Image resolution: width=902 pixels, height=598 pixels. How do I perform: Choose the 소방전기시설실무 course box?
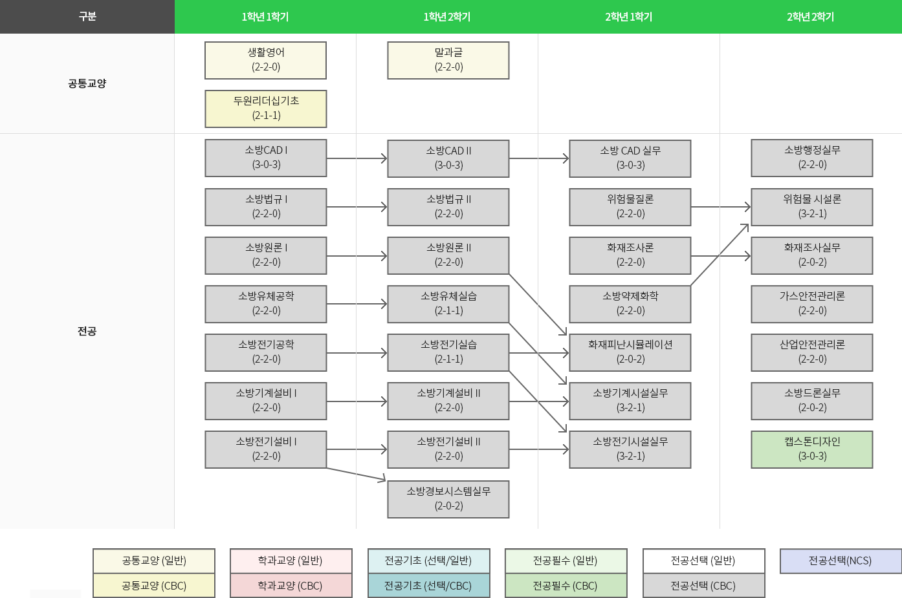pyautogui.click(x=630, y=449)
